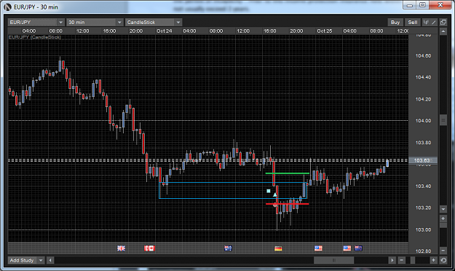Open the EUR/JPY symbol dropdown

pyautogui.click(x=36, y=23)
